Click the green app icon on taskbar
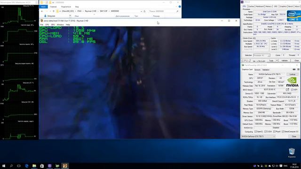 pyautogui.click(x=57, y=166)
